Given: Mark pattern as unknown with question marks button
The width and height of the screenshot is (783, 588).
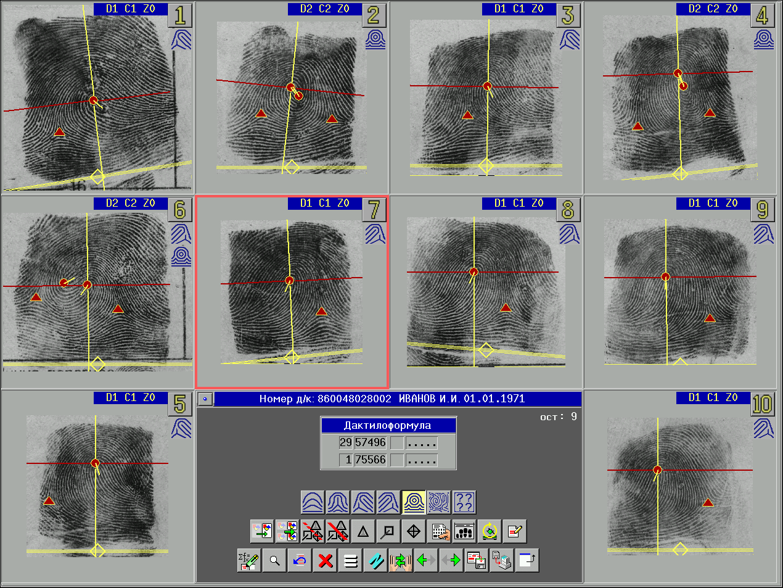Looking at the screenshot, I should 464,502.
